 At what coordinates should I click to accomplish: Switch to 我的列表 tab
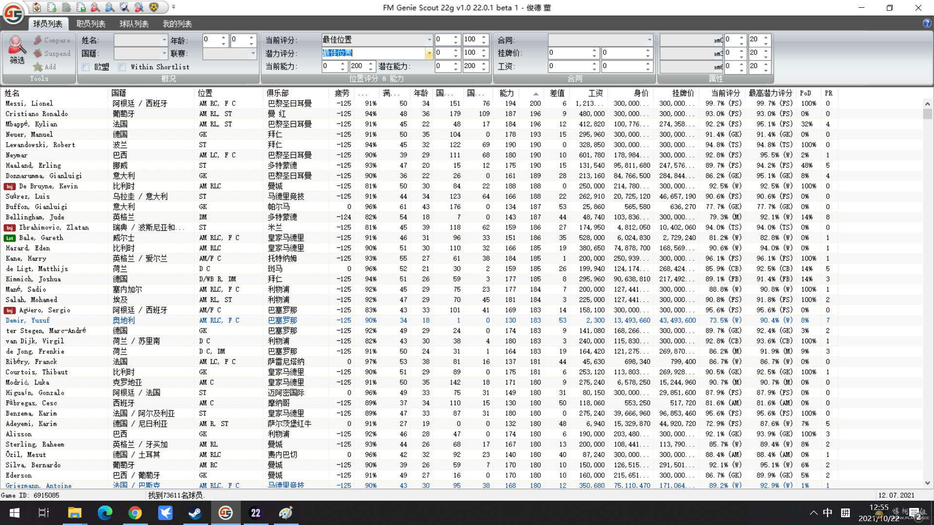177,24
